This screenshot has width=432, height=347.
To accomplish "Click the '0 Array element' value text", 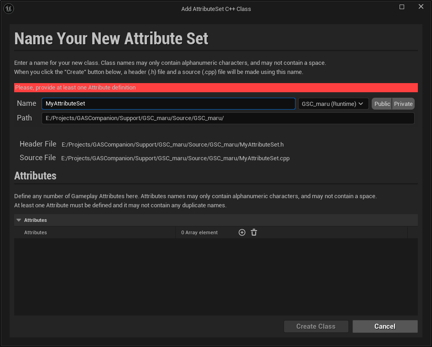I will [x=200, y=232].
